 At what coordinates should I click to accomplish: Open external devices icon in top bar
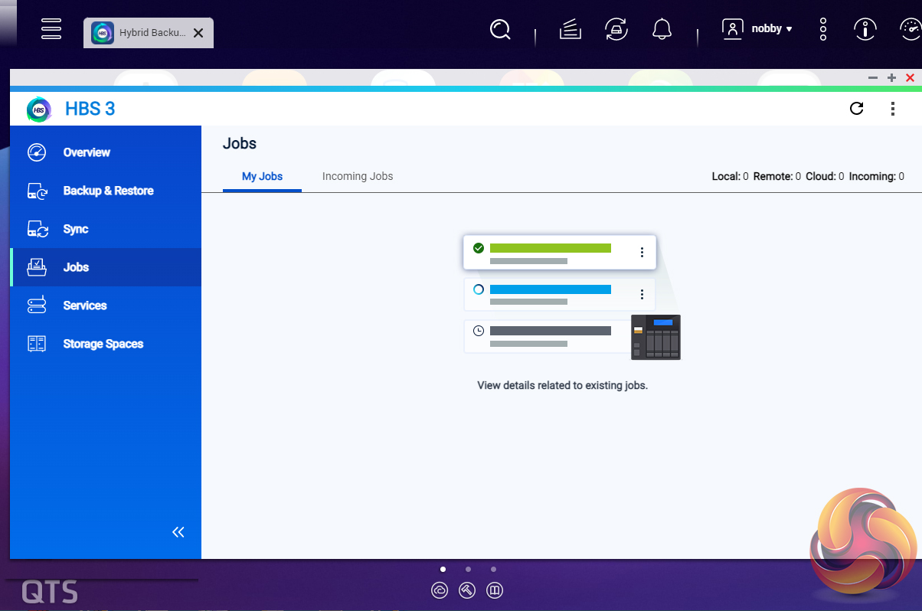click(x=616, y=30)
